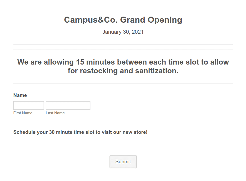
Task: Click the Last Name caption text
Action: (x=55, y=113)
